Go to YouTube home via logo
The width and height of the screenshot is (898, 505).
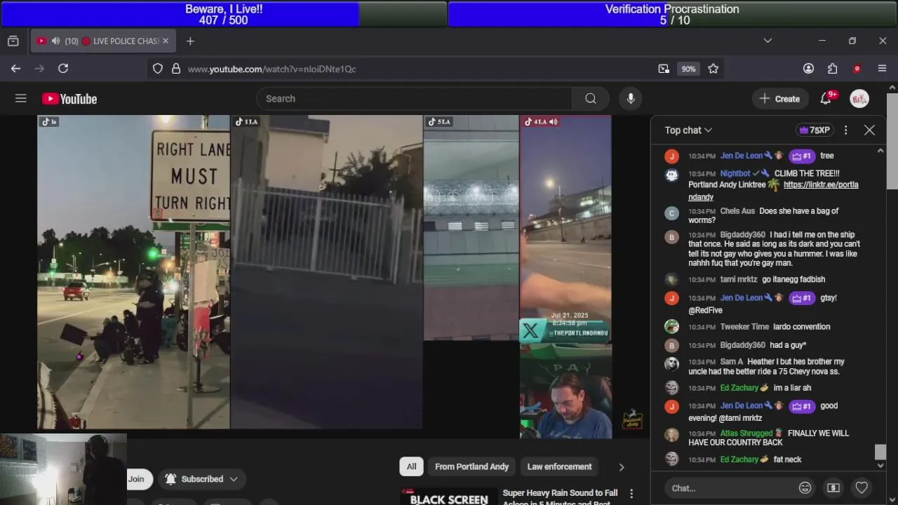point(69,99)
